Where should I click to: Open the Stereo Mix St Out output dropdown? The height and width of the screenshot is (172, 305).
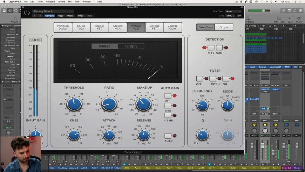(265, 114)
